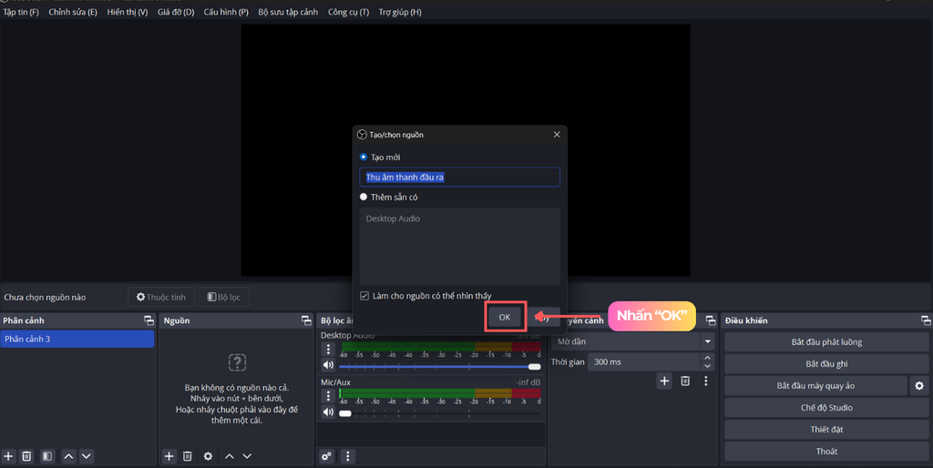Open the Công cụ (T) menu
This screenshot has height=468, width=933.
(348, 12)
